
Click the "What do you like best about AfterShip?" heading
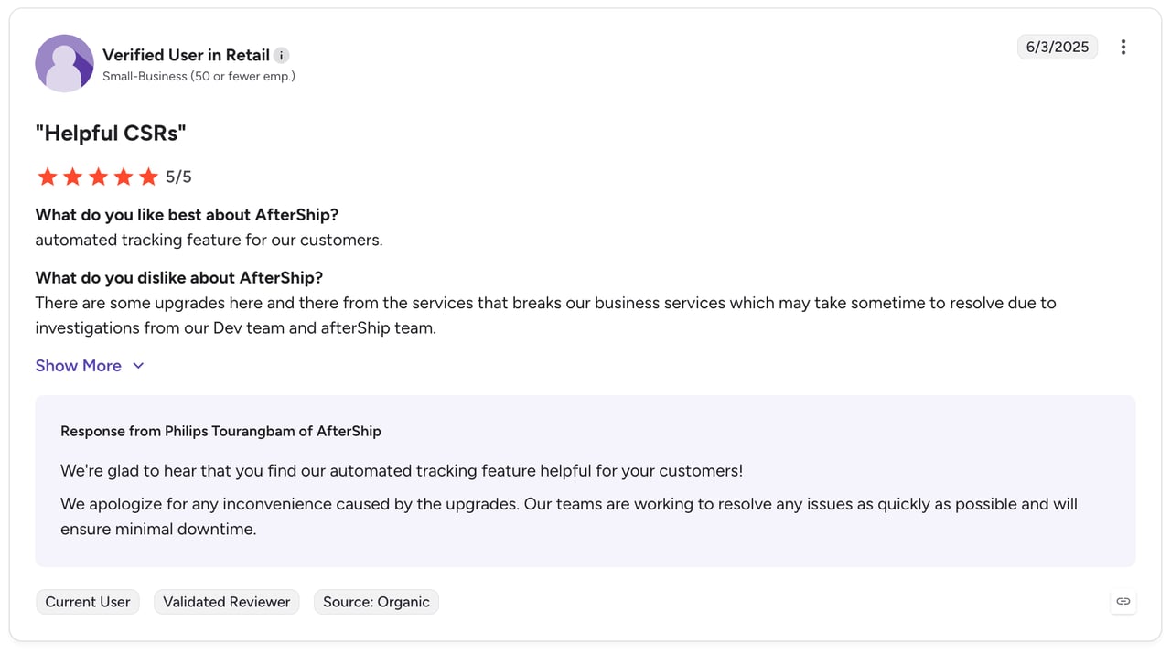click(x=187, y=215)
